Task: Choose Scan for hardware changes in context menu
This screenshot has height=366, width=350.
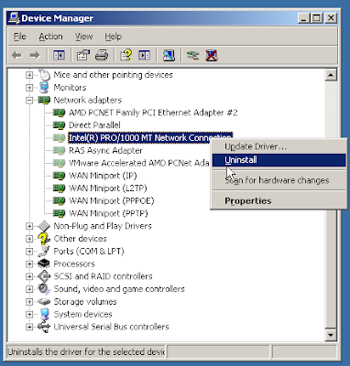Action: coord(279,180)
